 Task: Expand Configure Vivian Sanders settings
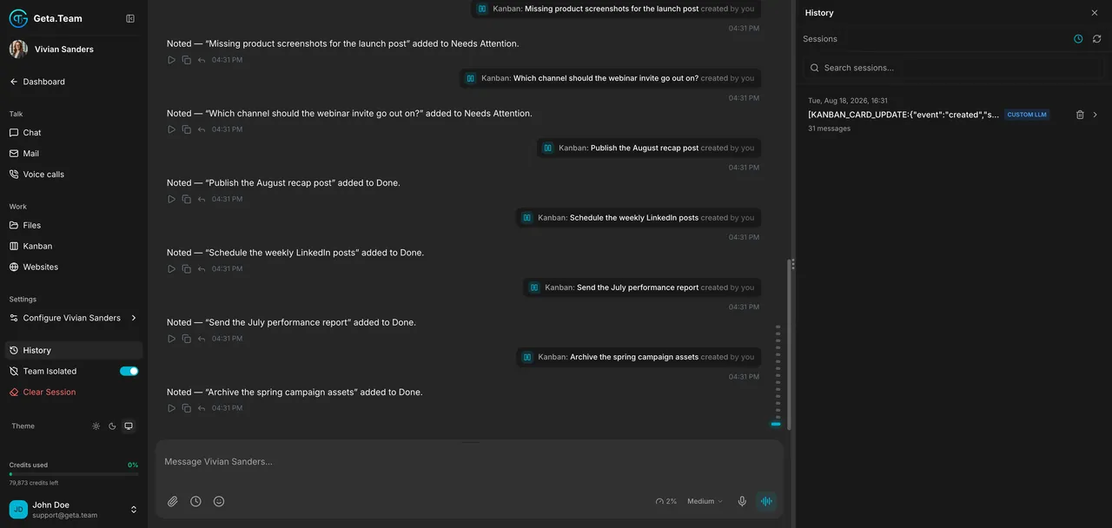[x=74, y=318]
